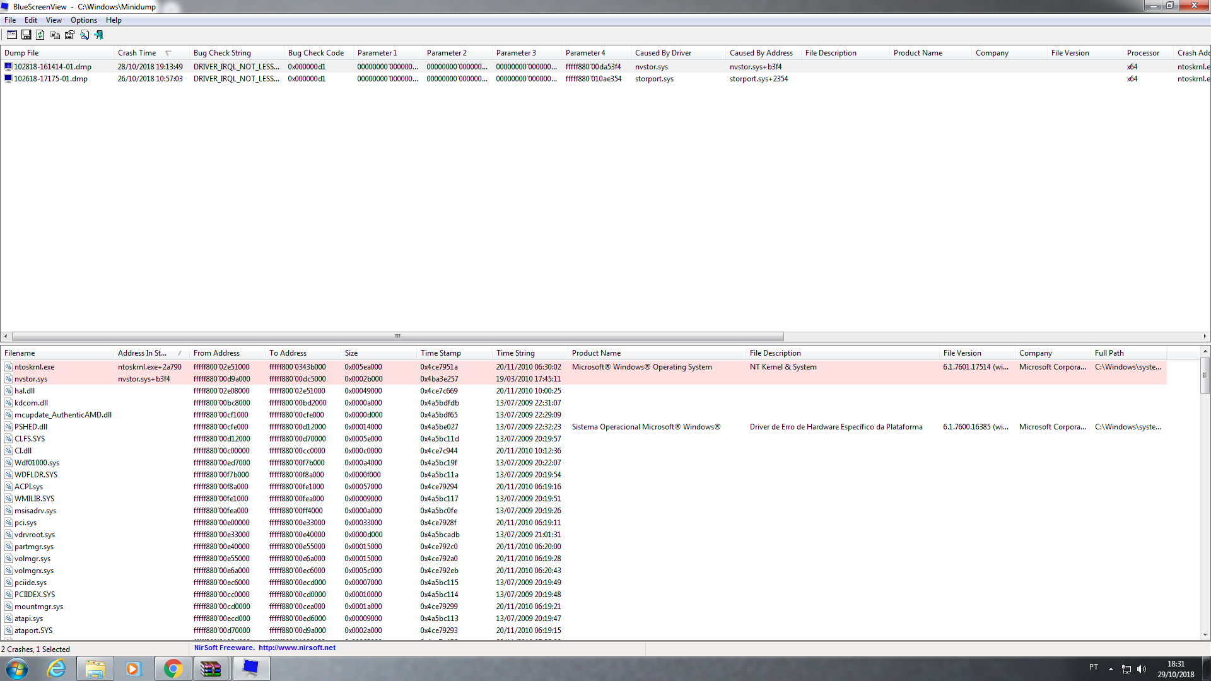The image size is (1211, 681).
Task: Open Google Chrome from the taskbar
Action: (173, 668)
